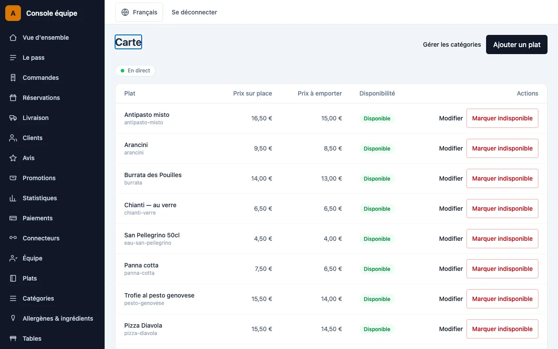Mark Panna cotta as indisponible
Viewport: 558px width, 349px height.
tap(502, 269)
